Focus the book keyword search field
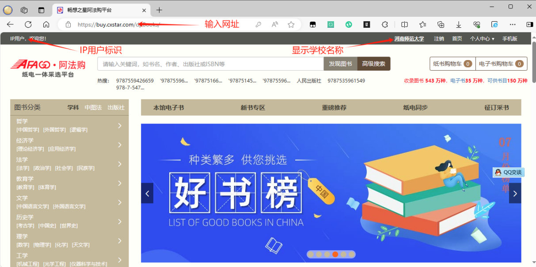Viewport: 536px width, 267px height. [x=210, y=64]
